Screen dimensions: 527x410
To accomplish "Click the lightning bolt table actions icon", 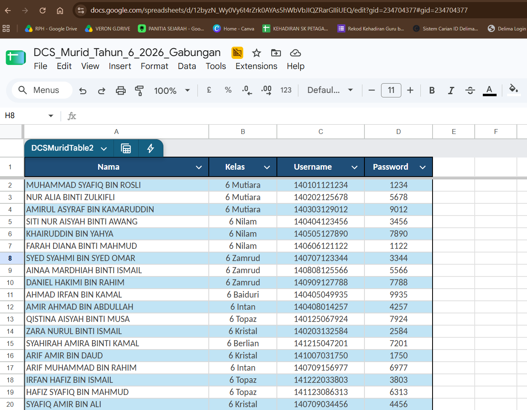I will coord(150,148).
